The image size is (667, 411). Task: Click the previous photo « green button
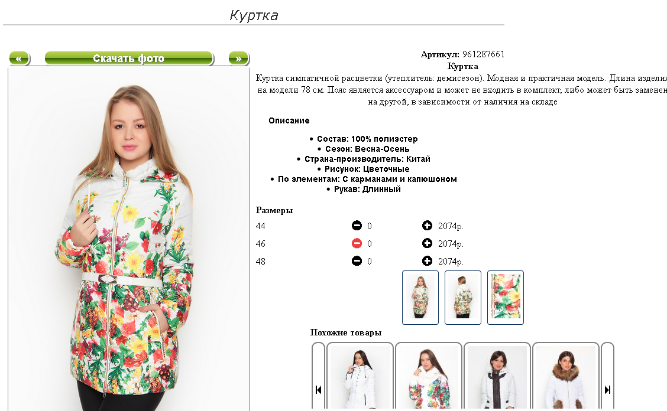(x=19, y=58)
